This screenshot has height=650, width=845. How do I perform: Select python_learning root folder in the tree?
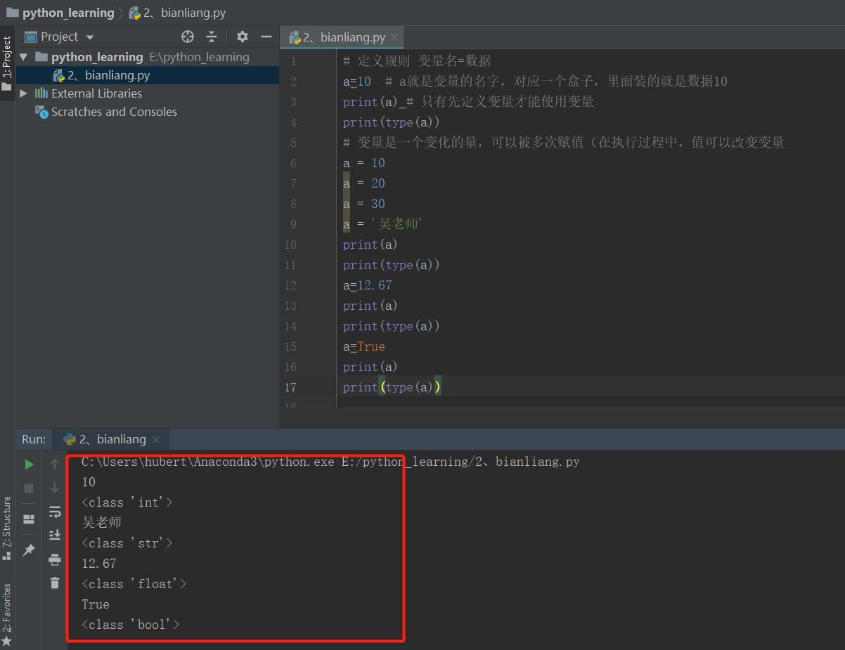pos(97,57)
